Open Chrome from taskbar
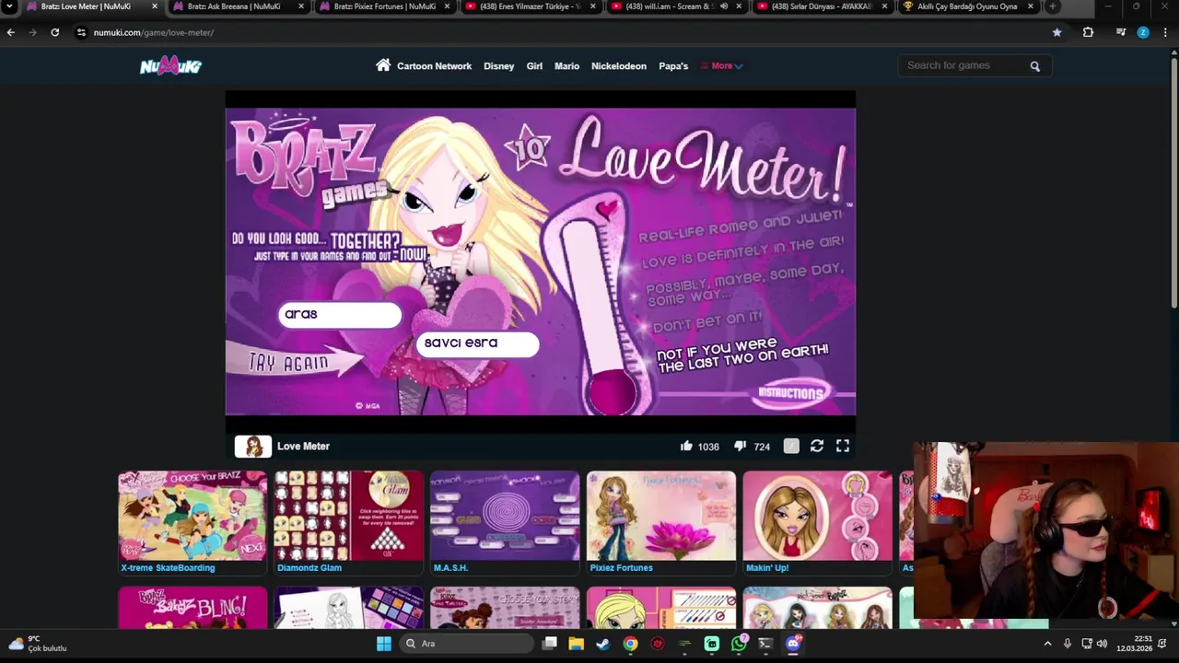 point(630,644)
